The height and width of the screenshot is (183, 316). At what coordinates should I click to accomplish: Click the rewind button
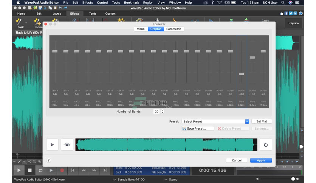coord(84,170)
